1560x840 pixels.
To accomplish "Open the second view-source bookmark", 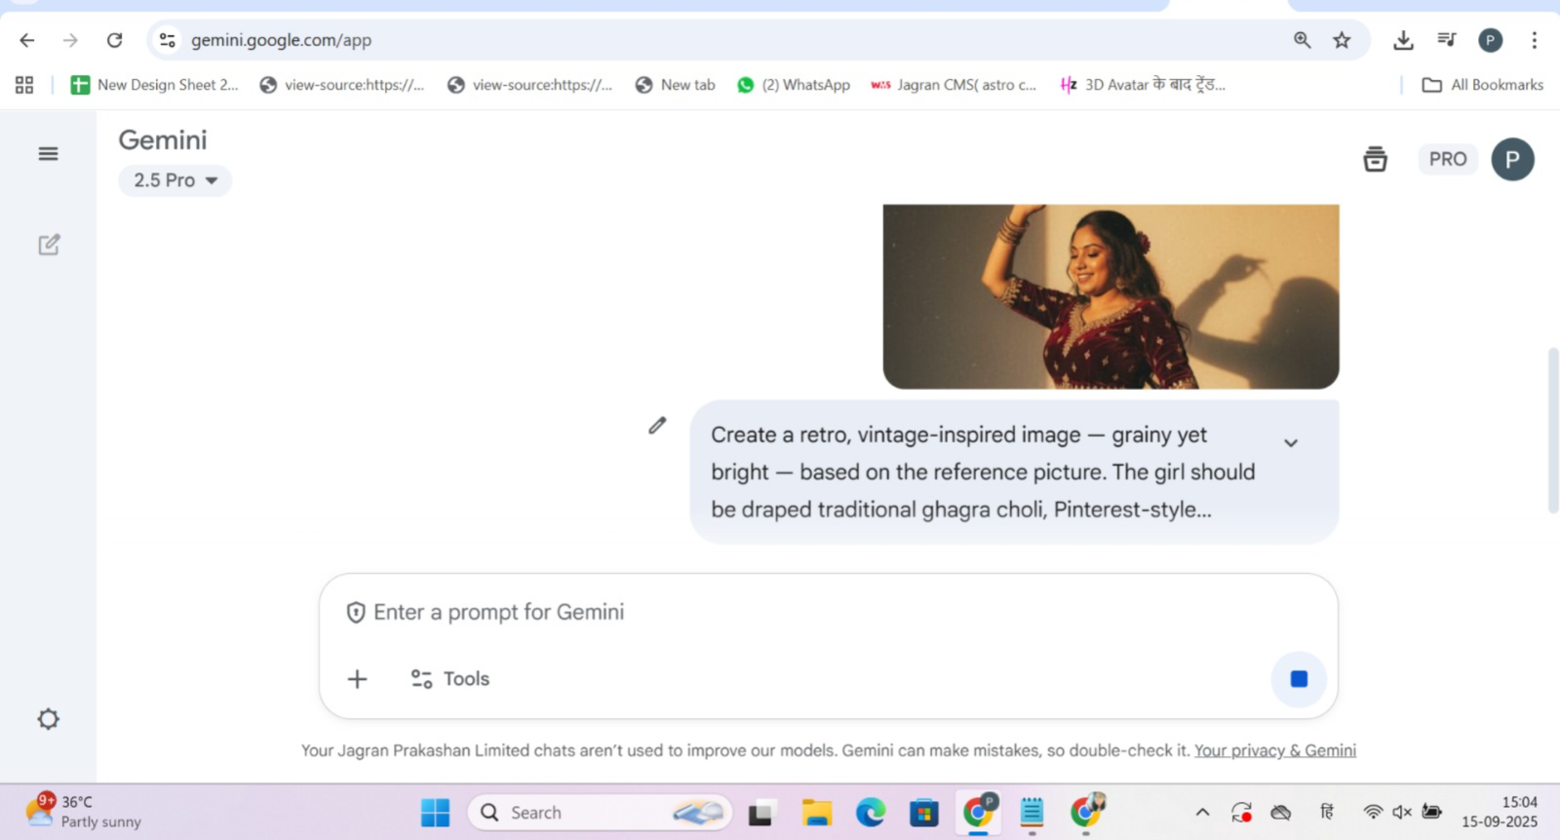I will [x=530, y=85].
